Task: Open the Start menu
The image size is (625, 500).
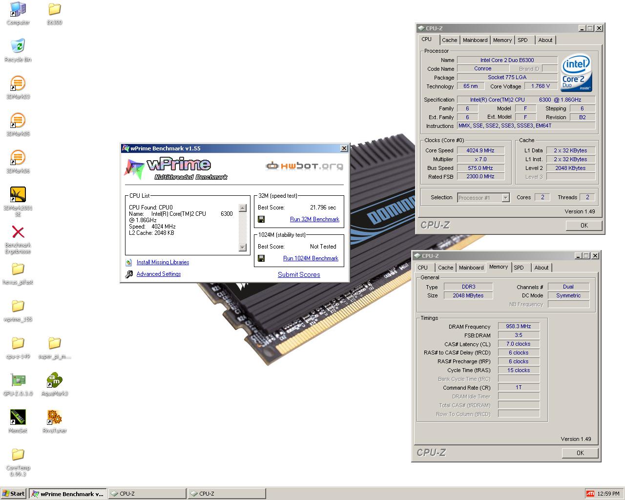Action: [14, 494]
